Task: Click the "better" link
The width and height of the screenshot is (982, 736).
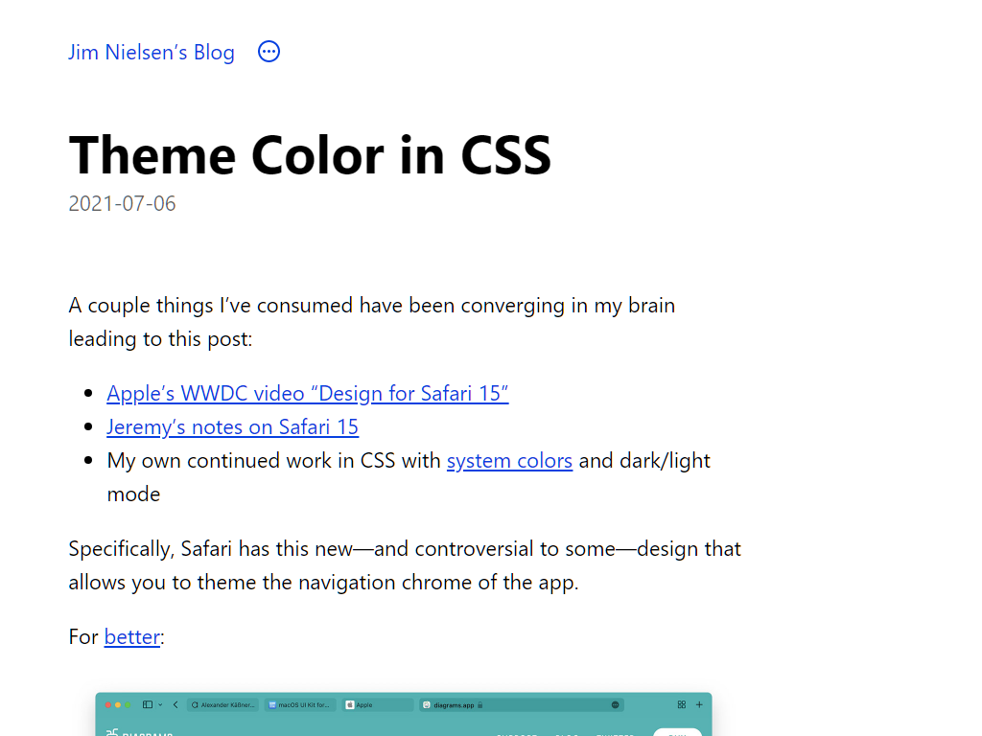Action: (131, 637)
